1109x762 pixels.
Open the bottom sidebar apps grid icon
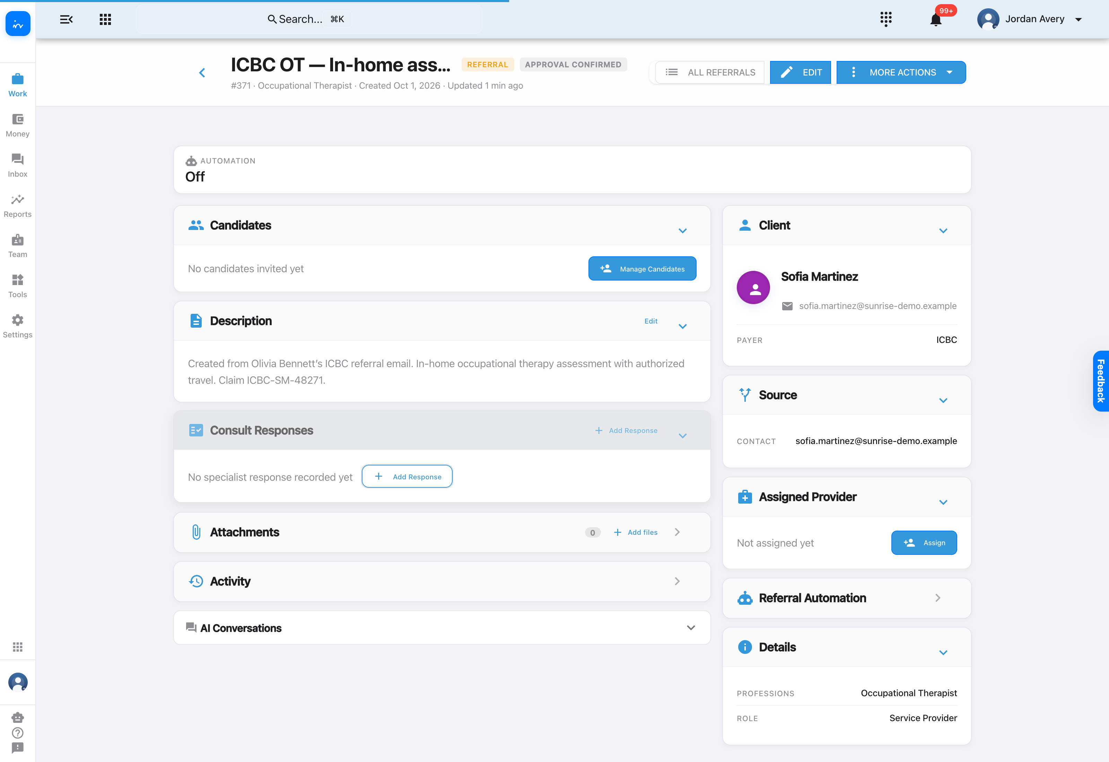pyautogui.click(x=18, y=647)
